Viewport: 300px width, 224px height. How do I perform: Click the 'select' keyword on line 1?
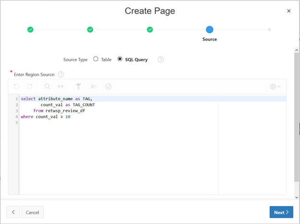pyautogui.click(x=28, y=99)
